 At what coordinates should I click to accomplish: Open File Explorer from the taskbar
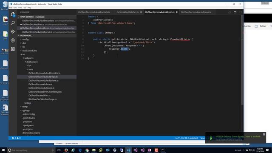(94, 150)
